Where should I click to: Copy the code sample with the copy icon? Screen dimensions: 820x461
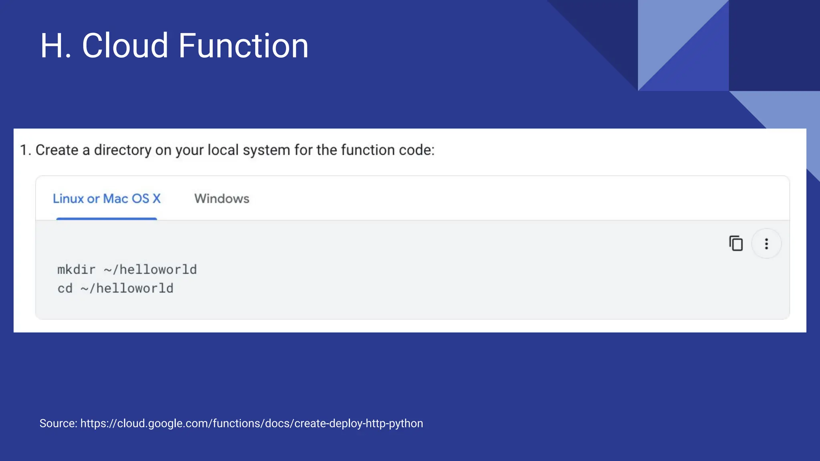[736, 243]
